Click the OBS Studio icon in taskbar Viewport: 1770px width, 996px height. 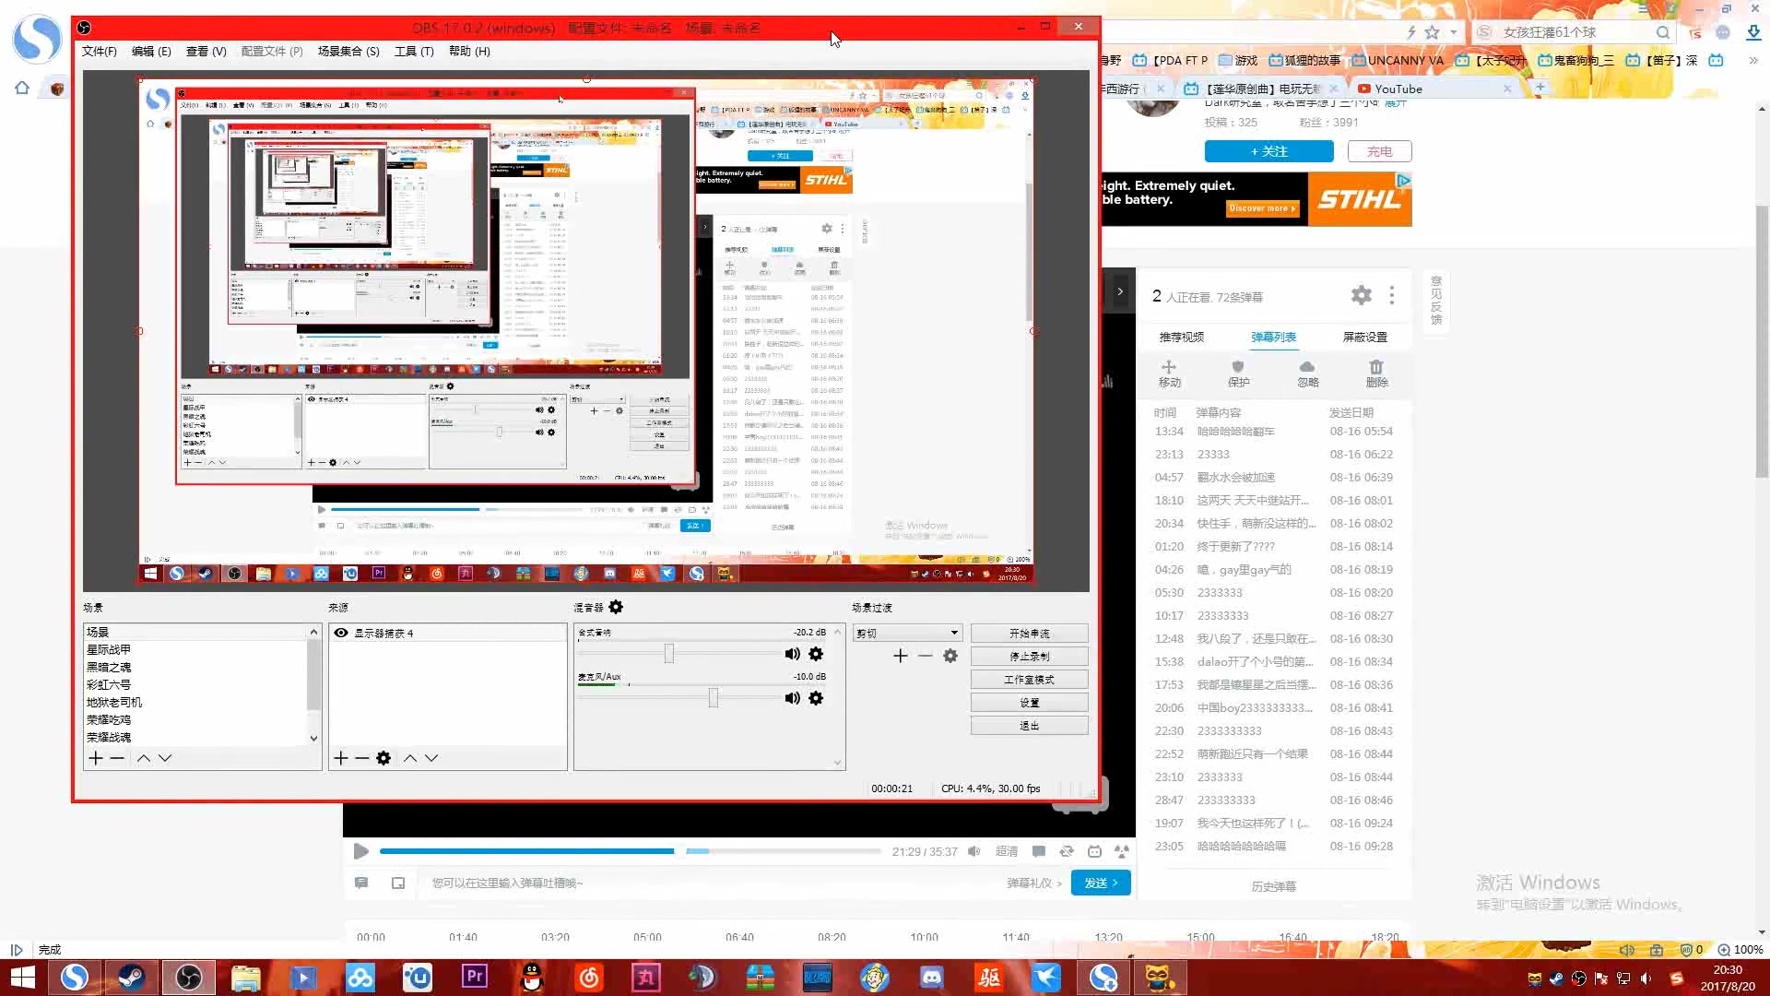coord(187,977)
